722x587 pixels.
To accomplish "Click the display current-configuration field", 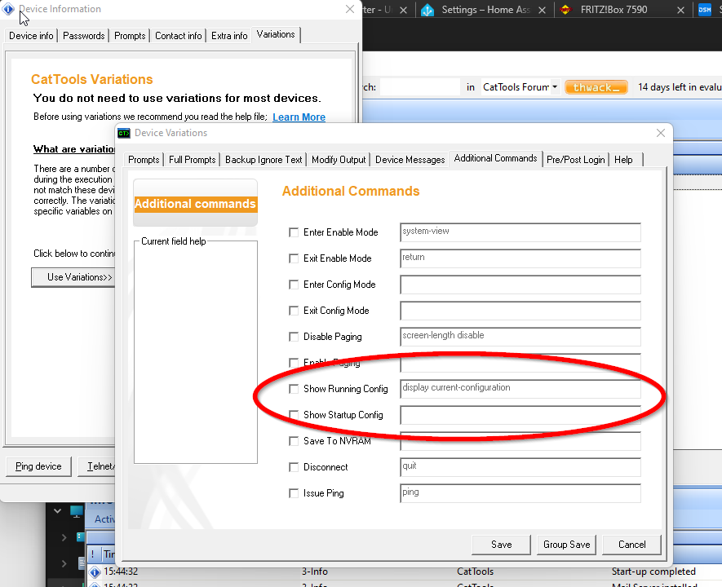I will [520, 389].
